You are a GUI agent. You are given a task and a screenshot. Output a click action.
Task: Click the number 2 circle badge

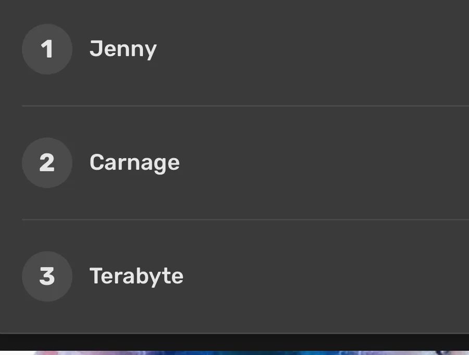tap(47, 163)
